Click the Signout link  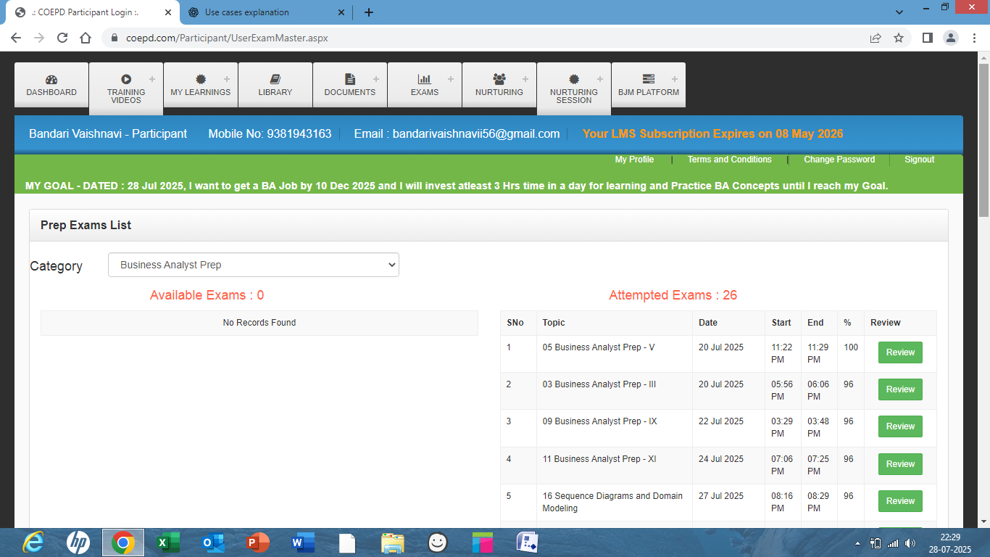click(x=919, y=160)
